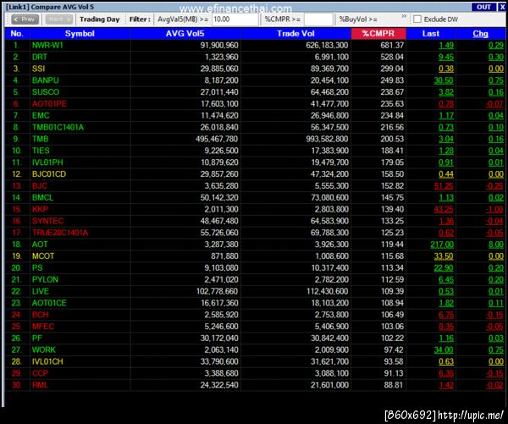Select the BCH symbol
Image resolution: width=508 pixels, height=424 pixels.
40,315
